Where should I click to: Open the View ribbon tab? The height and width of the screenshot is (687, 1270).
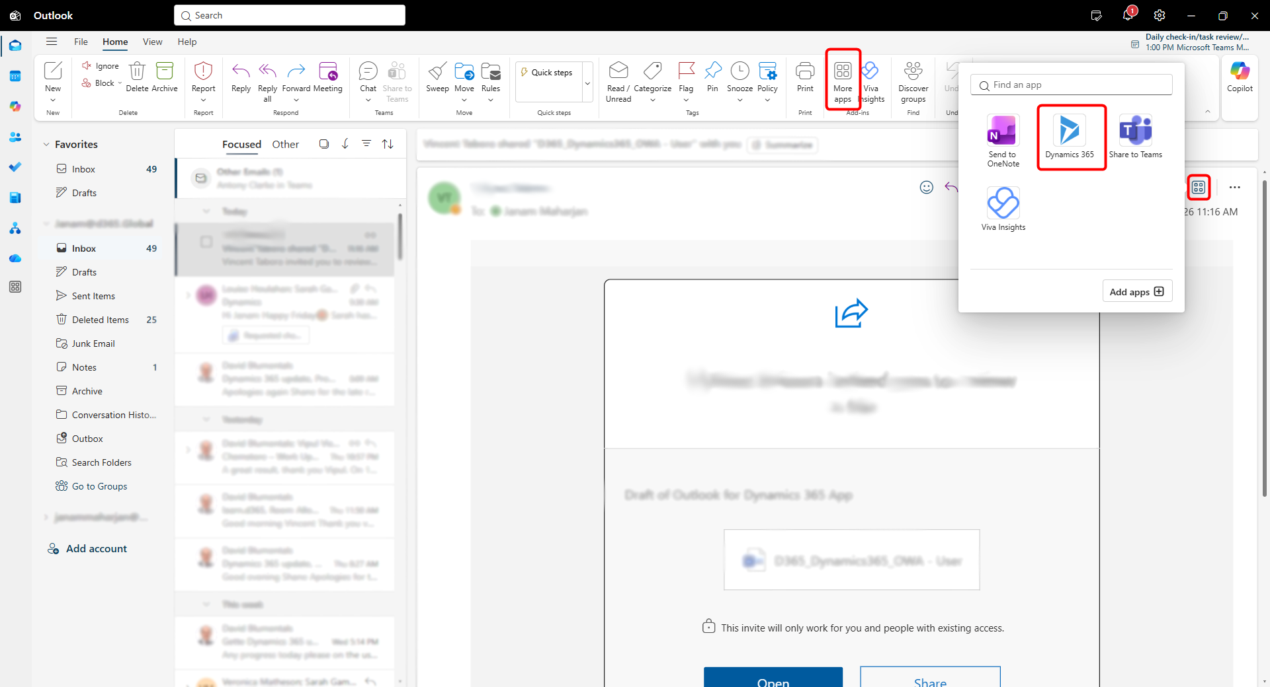[152, 42]
